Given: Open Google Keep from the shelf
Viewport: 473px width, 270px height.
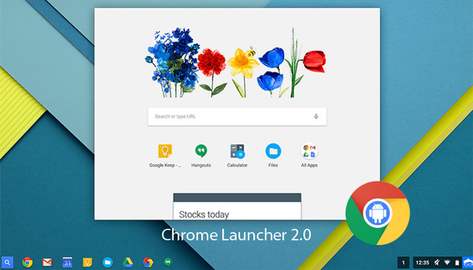Looking at the screenshot, I should 87,262.
